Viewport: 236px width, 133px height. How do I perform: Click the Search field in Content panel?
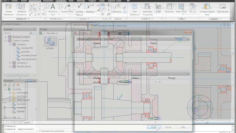coord(17,33)
